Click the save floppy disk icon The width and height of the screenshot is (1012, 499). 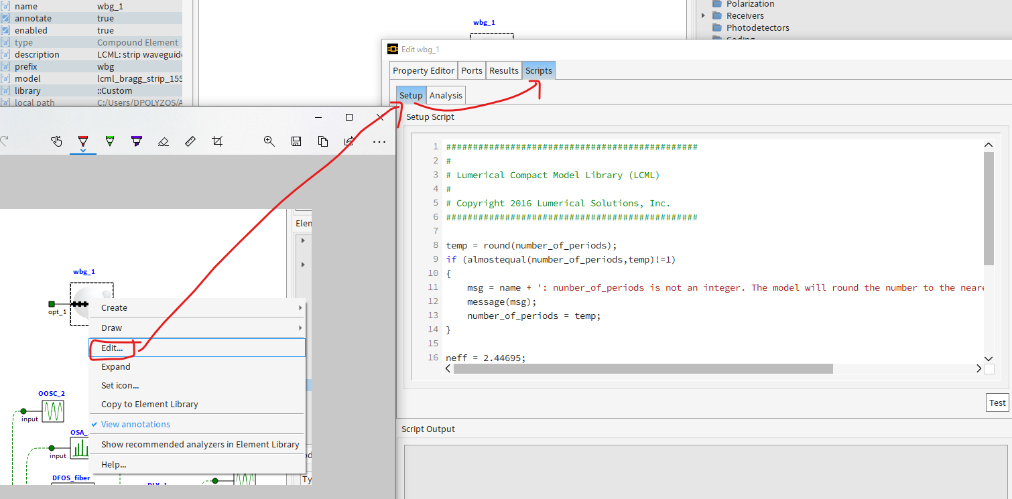click(296, 141)
